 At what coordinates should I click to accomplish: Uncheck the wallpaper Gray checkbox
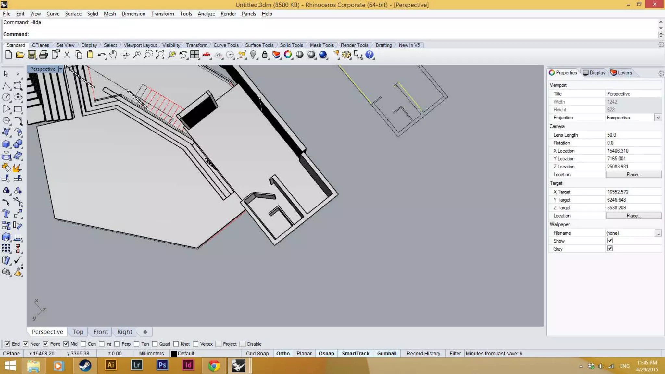coord(610,249)
